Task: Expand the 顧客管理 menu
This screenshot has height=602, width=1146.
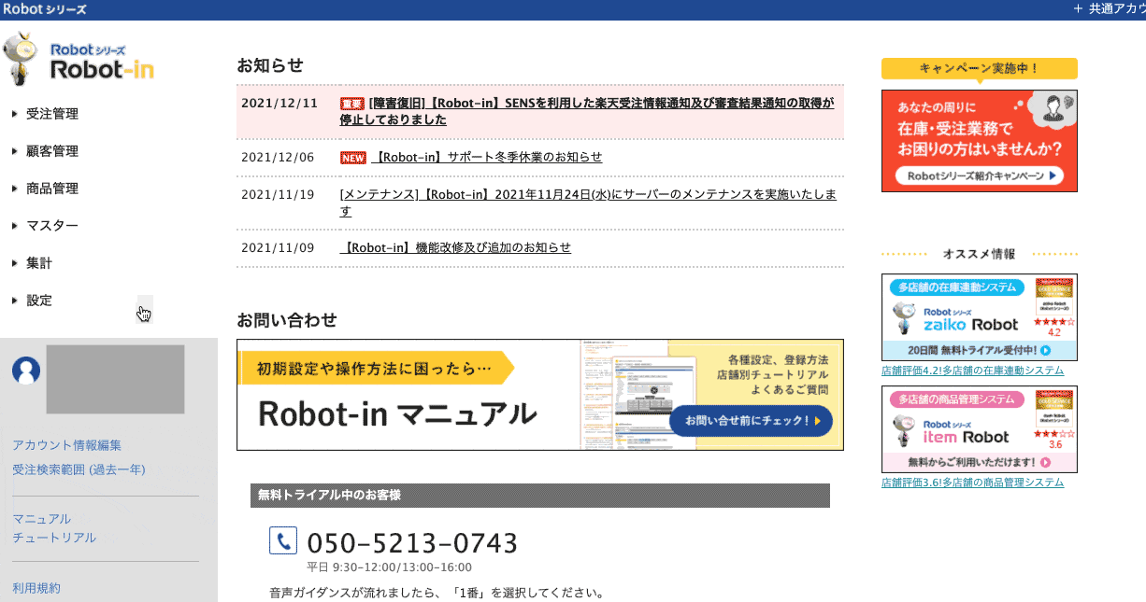Action: [x=52, y=151]
